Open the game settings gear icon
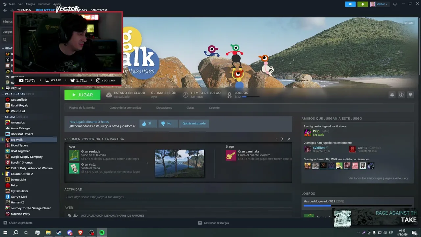Screen dimensions: 421x237 (x=392, y=95)
